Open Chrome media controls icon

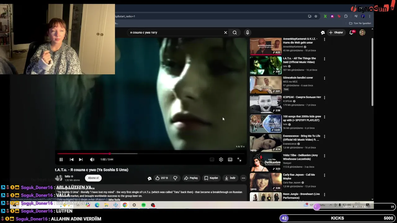pyautogui.click(x=355, y=16)
